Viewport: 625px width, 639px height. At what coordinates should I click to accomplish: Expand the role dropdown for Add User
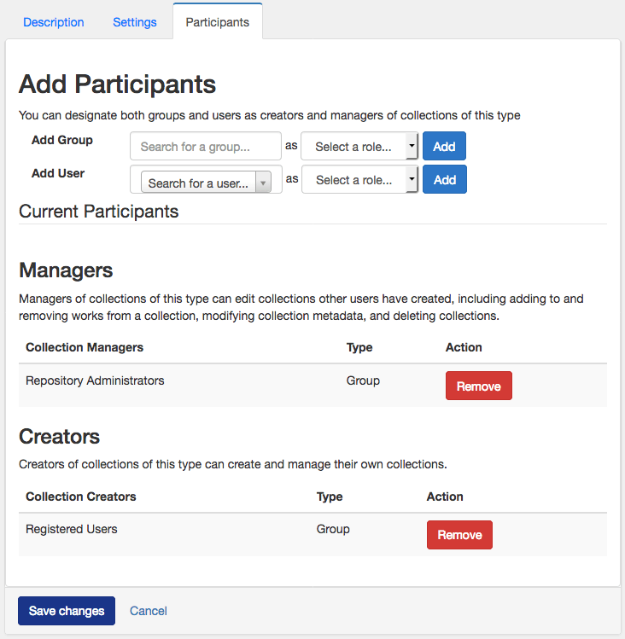tap(360, 180)
